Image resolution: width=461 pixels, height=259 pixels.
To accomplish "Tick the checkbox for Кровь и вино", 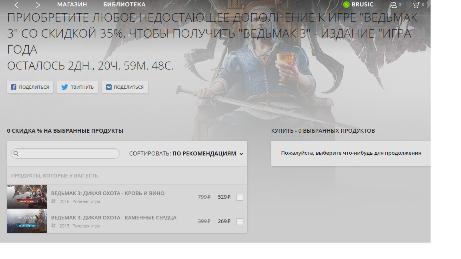I will pos(240,197).
